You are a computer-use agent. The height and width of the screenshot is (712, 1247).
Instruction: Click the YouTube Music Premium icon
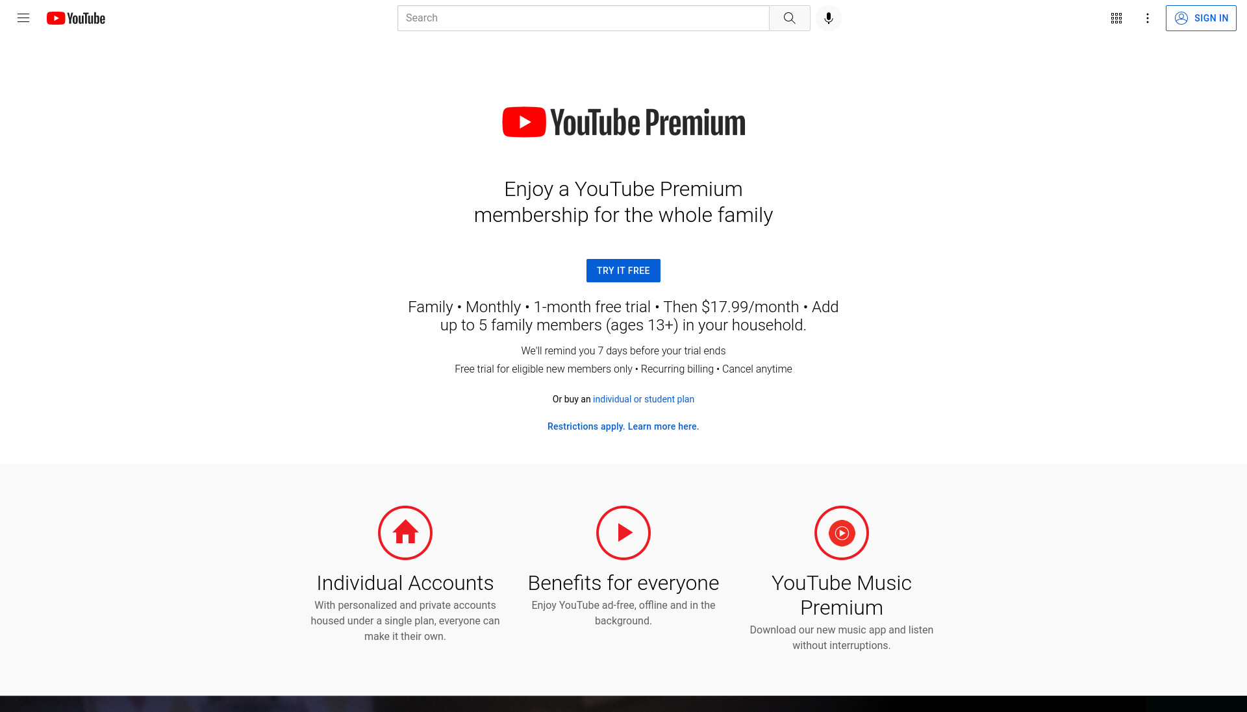point(842,533)
